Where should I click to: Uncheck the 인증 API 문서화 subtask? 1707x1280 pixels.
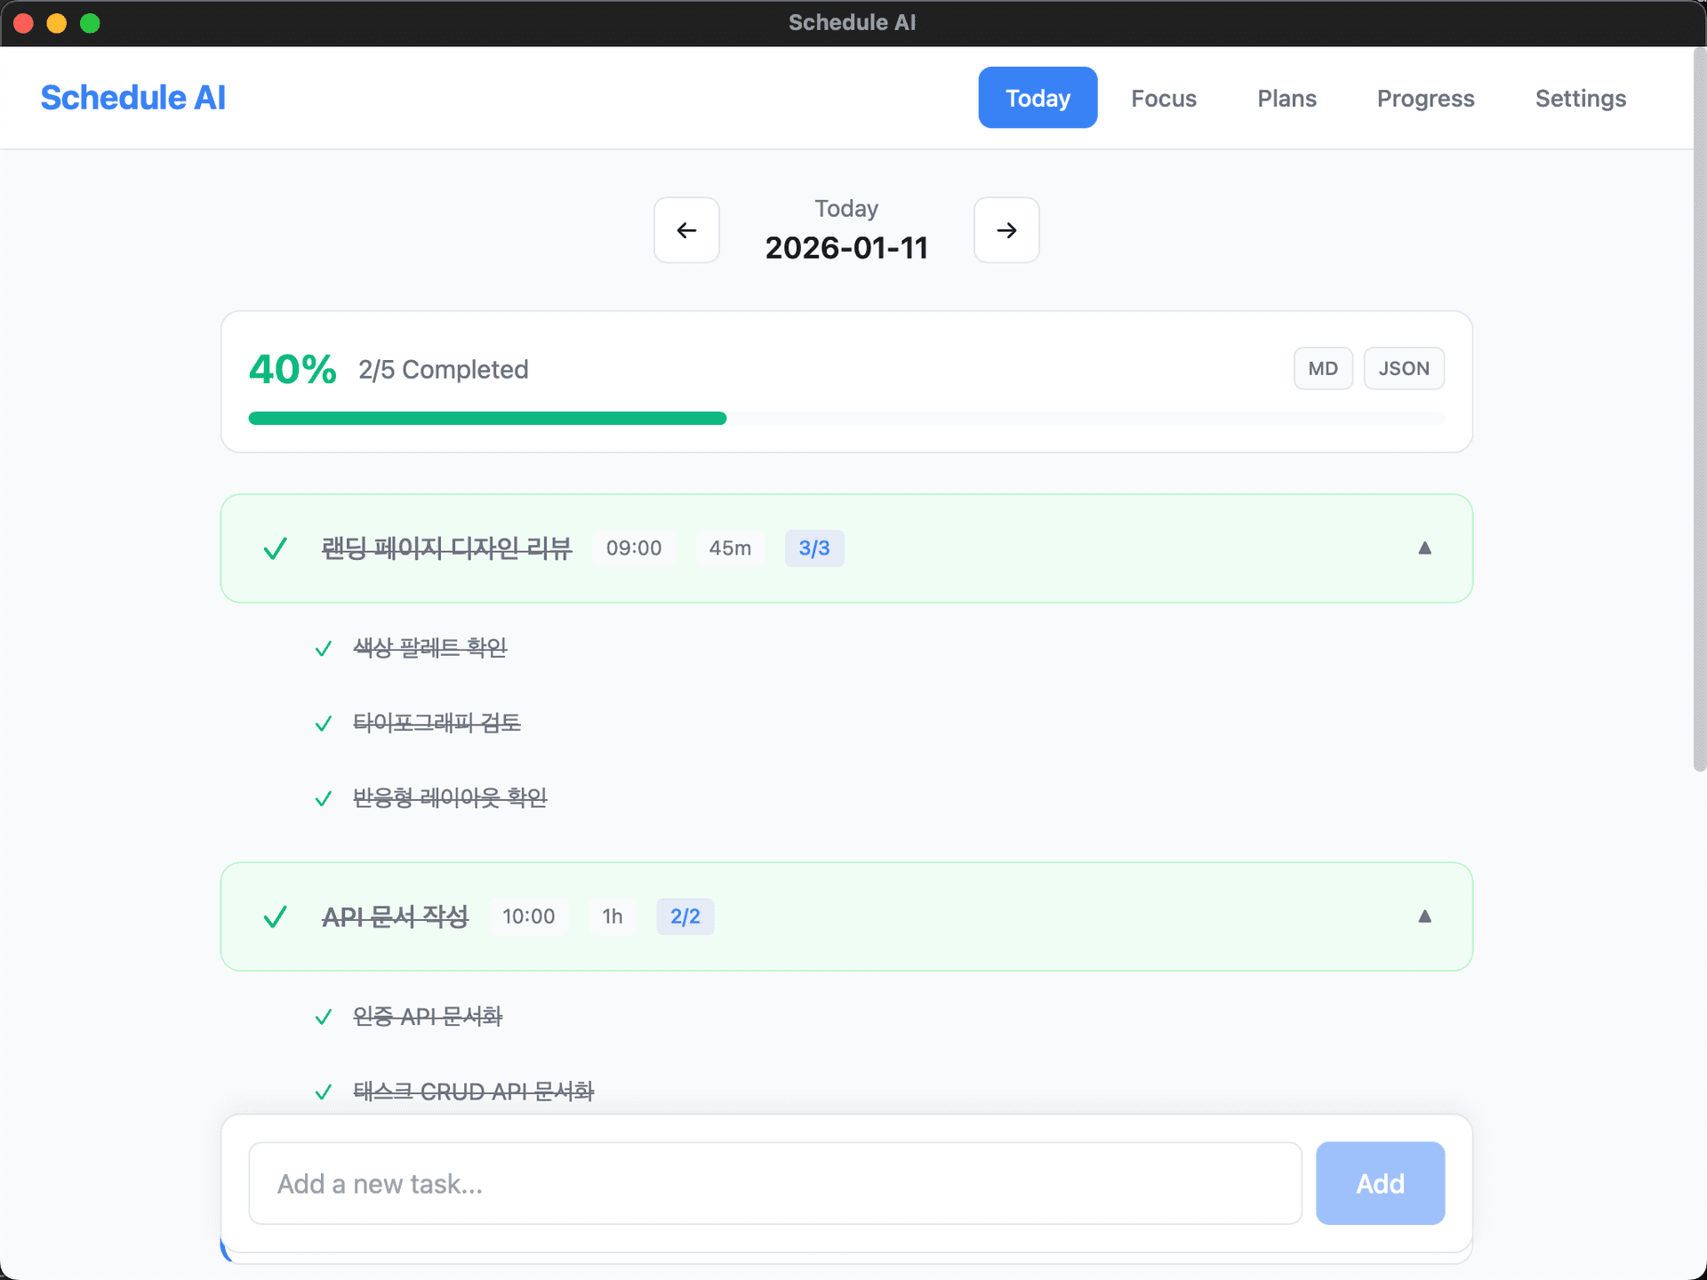click(324, 1018)
